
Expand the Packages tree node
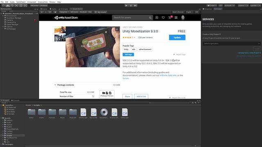(x=1, y=144)
